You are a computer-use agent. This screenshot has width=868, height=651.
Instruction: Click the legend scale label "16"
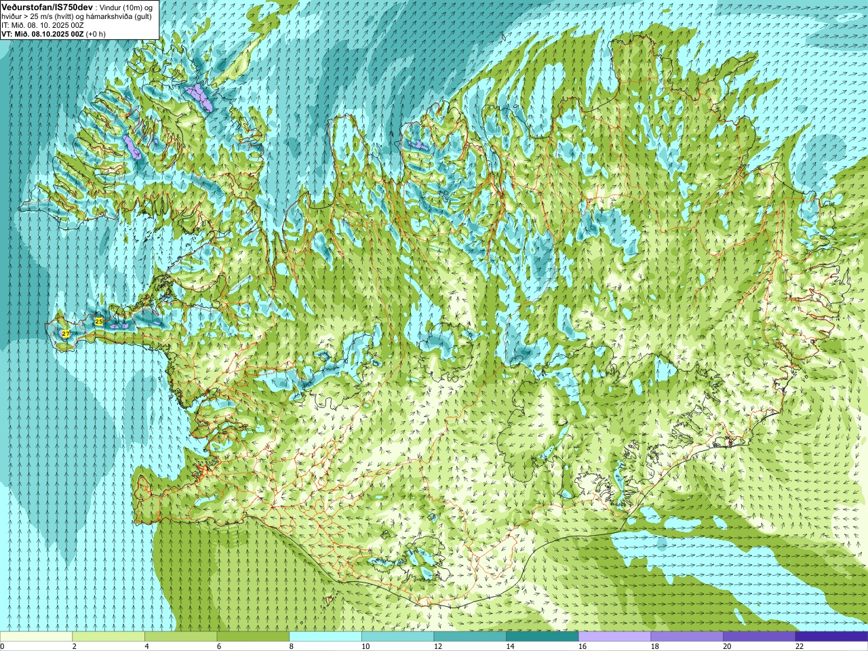click(582, 646)
